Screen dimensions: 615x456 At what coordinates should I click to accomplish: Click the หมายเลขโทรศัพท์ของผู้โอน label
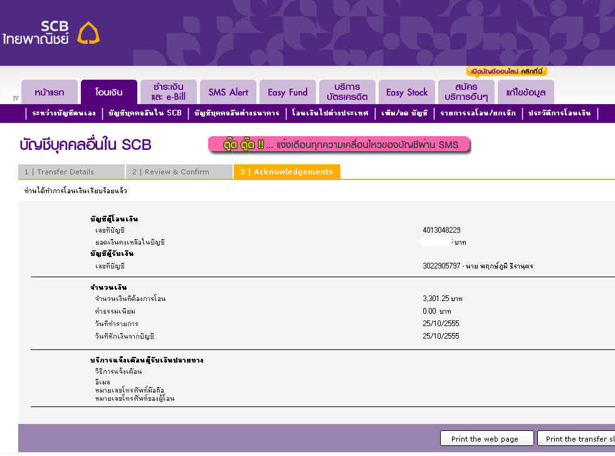click(135, 399)
